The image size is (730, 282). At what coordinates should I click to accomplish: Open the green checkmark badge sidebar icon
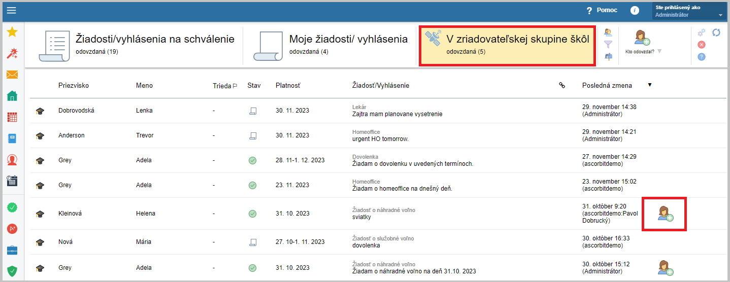click(12, 207)
